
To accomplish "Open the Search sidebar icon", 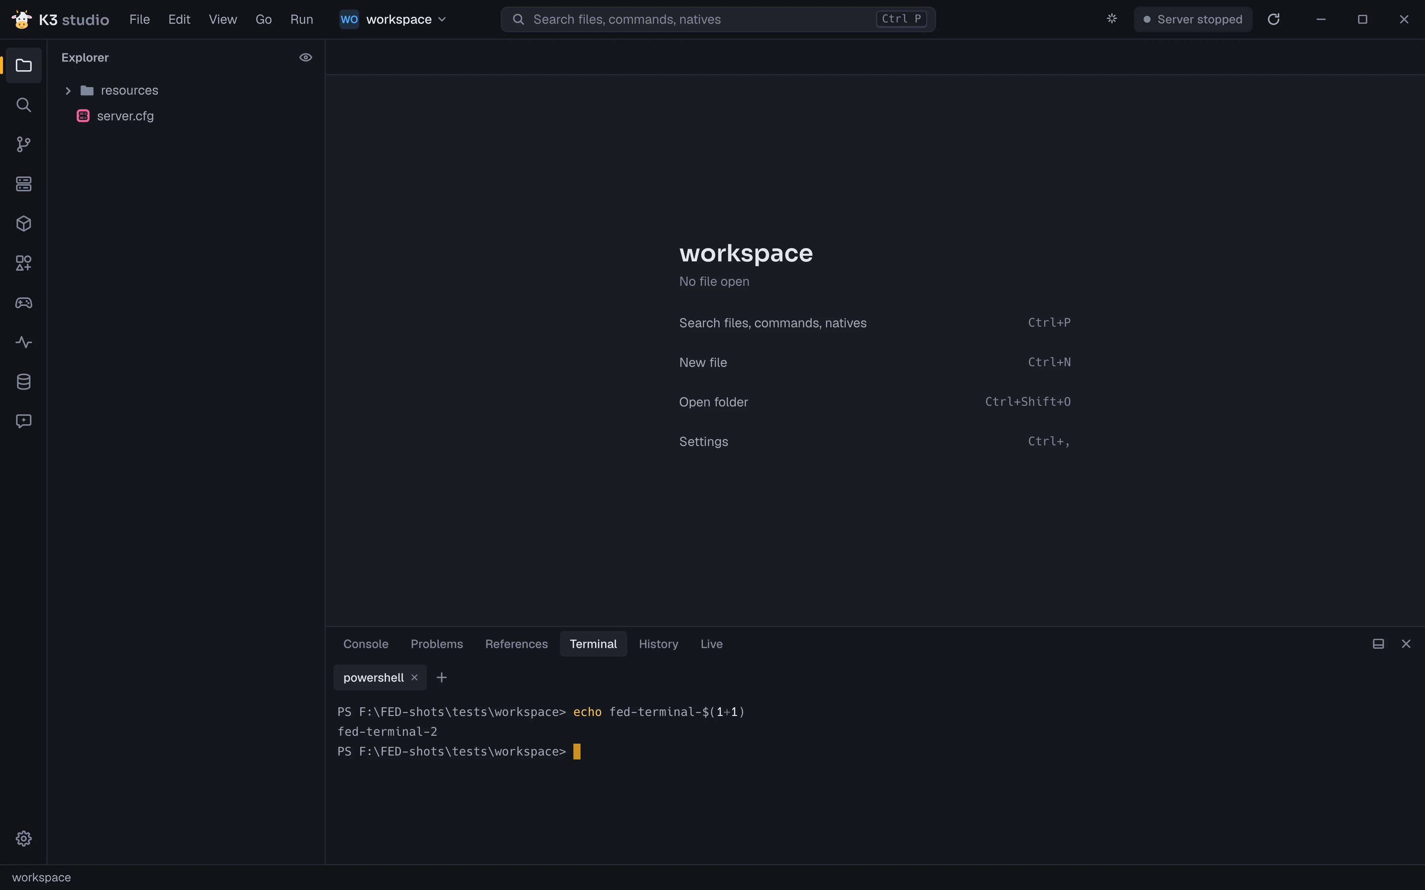I will [23, 105].
